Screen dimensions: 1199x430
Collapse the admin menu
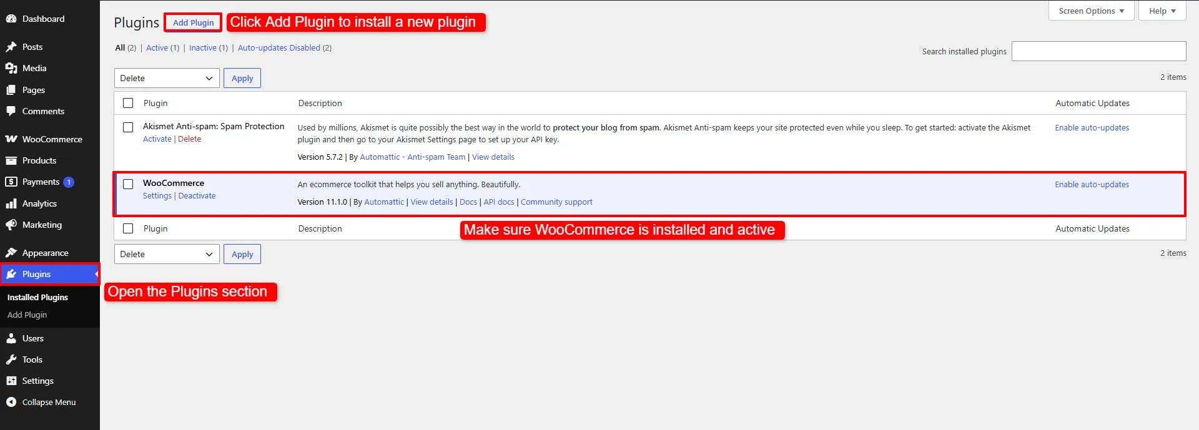(x=50, y=402)
